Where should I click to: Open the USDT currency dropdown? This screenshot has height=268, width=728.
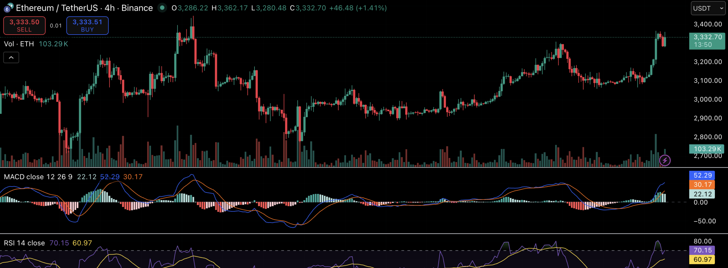click(708, 8)
